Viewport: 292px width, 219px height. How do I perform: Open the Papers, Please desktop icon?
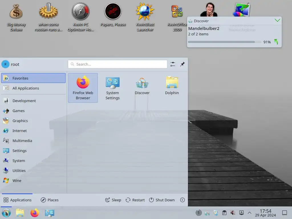coord(113,15)
